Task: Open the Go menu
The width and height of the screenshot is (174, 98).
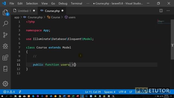Action: [x=53, y=4]
